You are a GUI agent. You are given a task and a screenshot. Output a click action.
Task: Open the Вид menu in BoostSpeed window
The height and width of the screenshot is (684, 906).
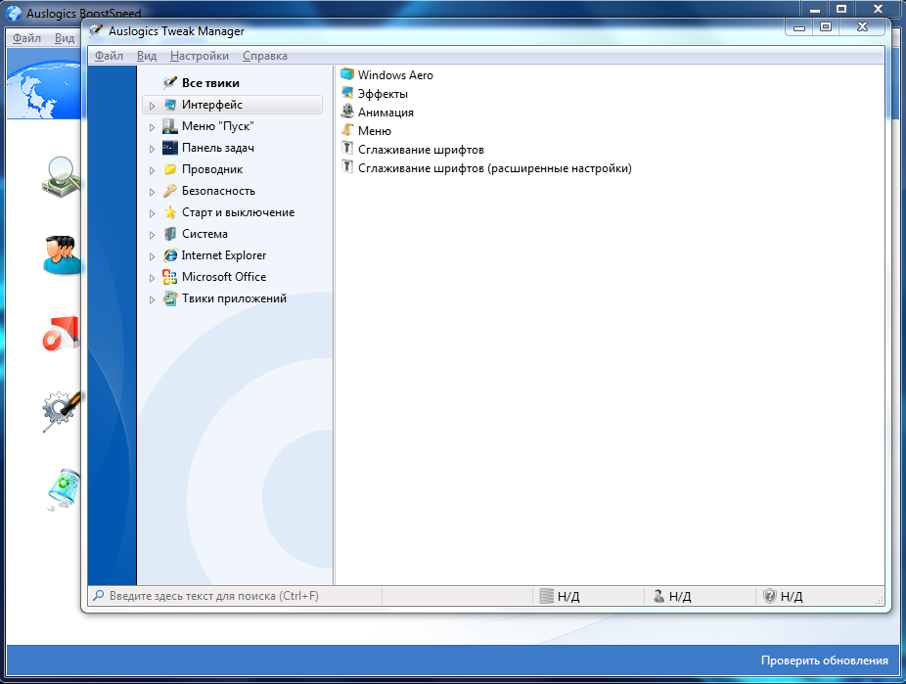(x=65, y=37)
